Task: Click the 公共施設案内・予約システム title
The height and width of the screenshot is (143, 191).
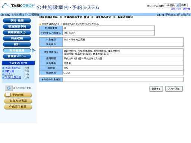Action: [68, 7]
